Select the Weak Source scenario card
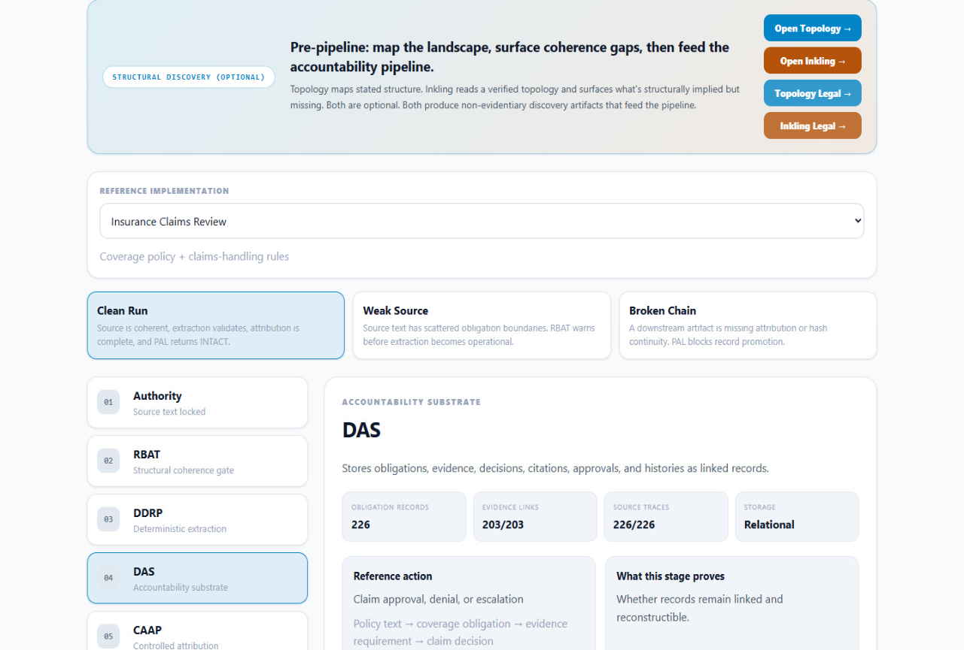The image size is (964, 650). coord(482,325)
